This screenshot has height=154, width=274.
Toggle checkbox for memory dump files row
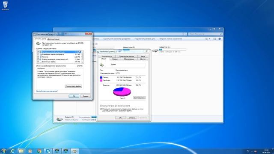[x=38, y=59]
